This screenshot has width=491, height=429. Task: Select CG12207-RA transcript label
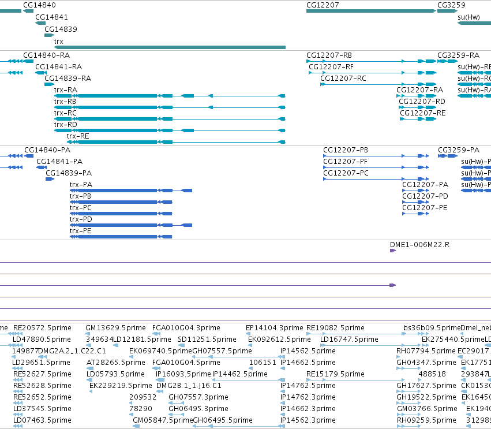[420, 90]
